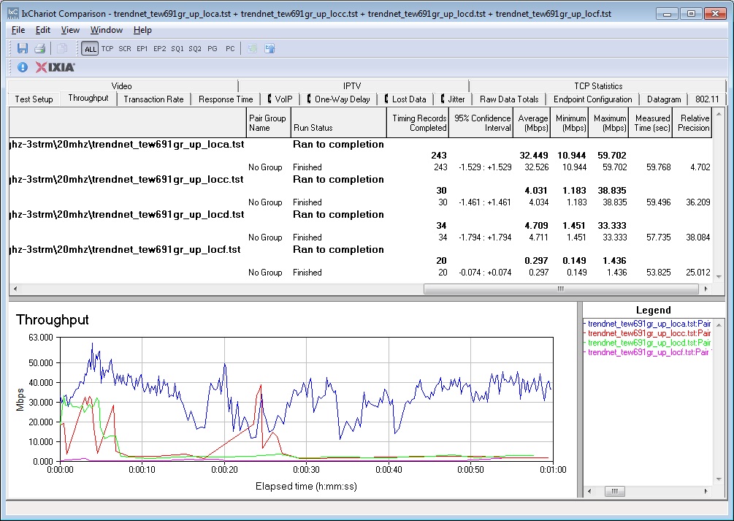The height and width of the screenshot is (521, 734).
Task: Open the File menu
Action: point(18,30)
